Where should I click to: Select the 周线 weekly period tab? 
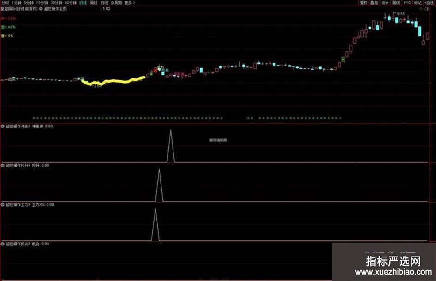pos(94,3)
